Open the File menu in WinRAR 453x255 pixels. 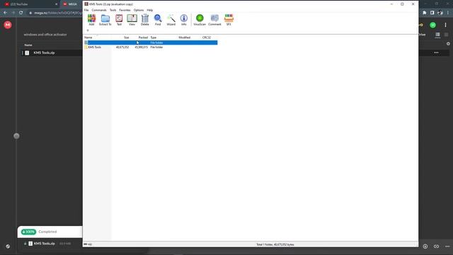click(x=86, y=10)
